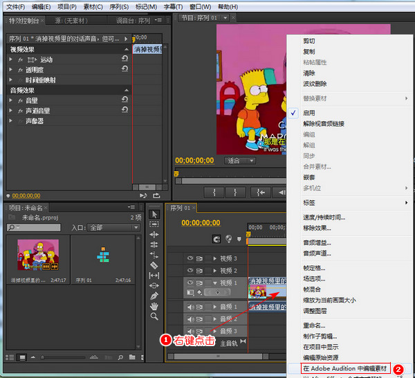Create a new bin folder
The height and width of the screenshot is (378, 415).
click(x=132, y=357)
